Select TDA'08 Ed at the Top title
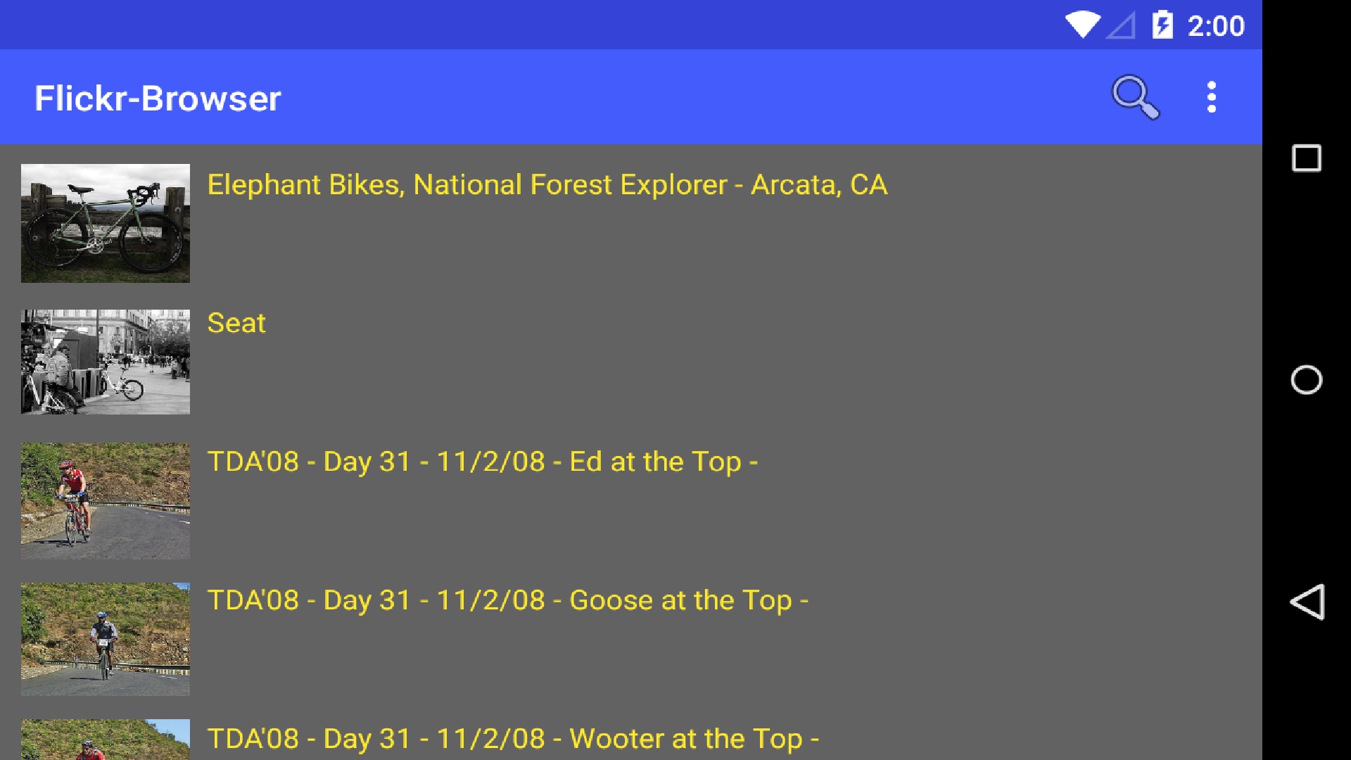 pos(482,462)
